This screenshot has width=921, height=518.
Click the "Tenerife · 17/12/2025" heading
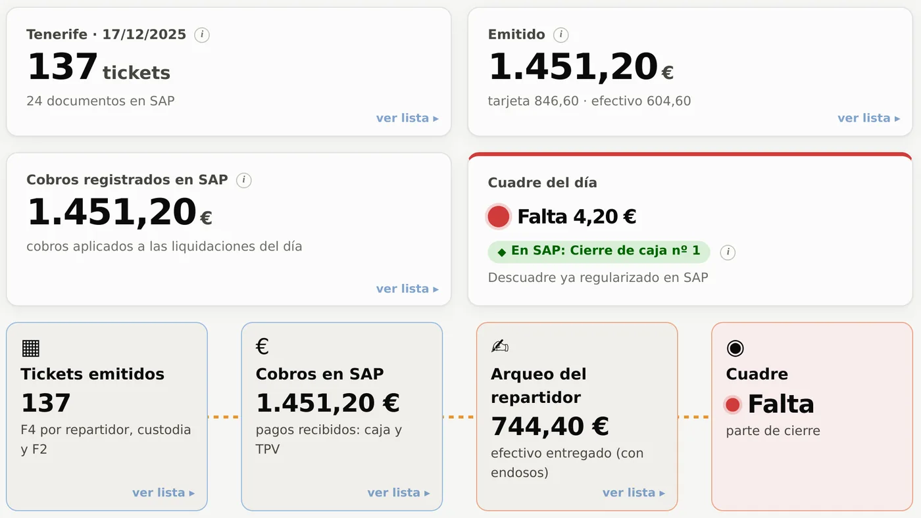click(x=107, y=35)
